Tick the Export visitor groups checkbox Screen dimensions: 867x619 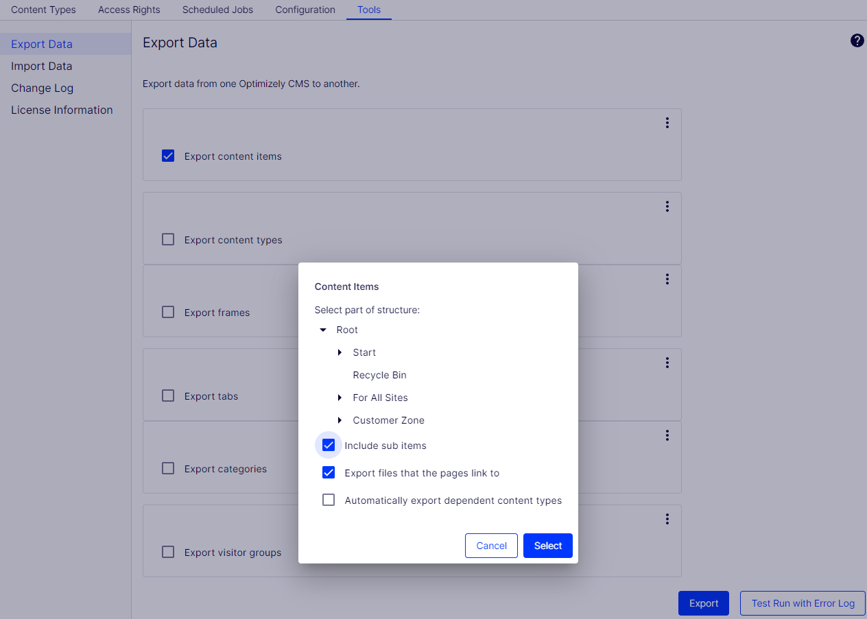168,552
